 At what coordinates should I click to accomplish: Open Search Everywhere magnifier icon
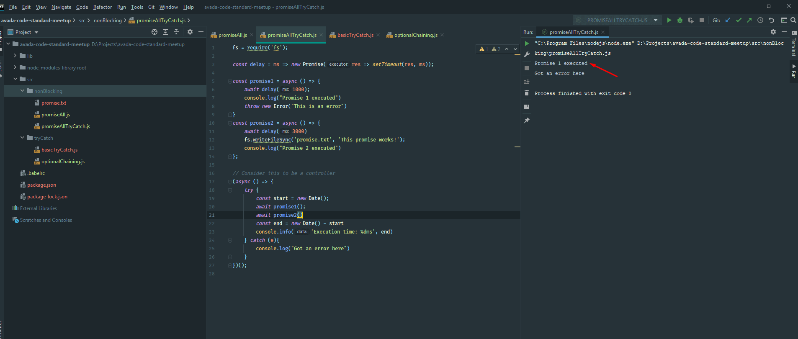793,20
